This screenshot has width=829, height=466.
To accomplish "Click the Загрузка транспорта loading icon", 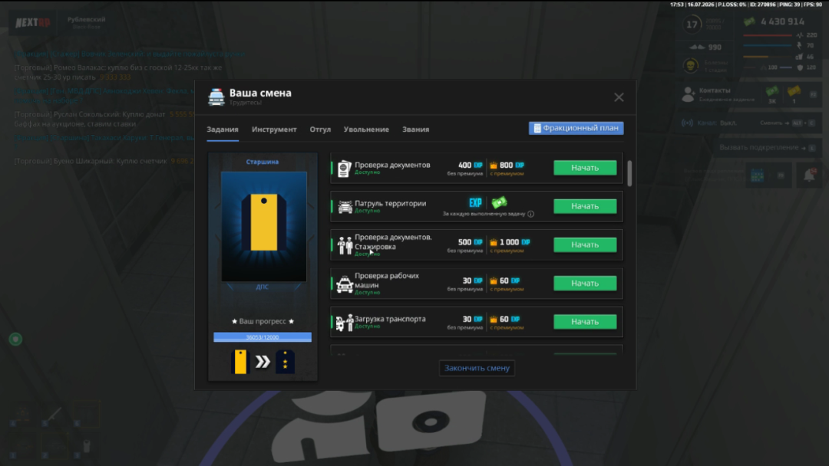I will (345, 323).
